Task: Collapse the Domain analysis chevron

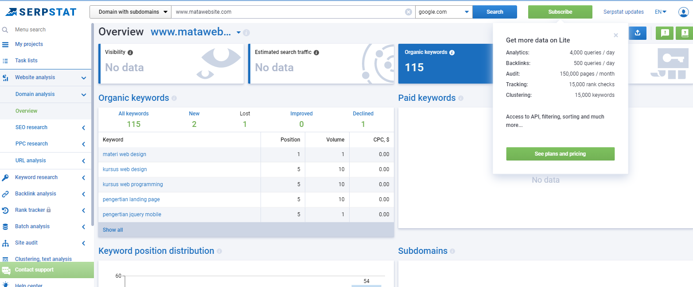Action: coord(84,94)
